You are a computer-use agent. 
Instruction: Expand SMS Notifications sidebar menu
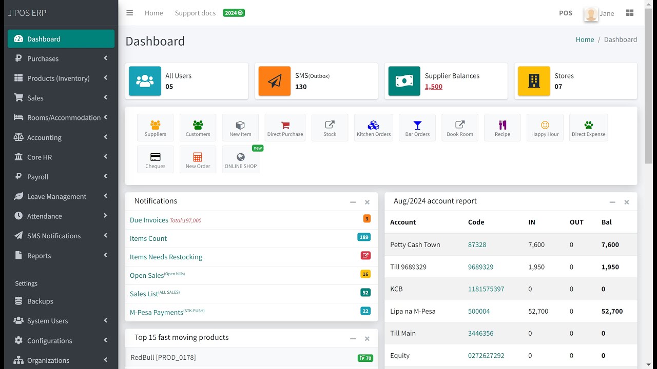(x=61, y=236)
